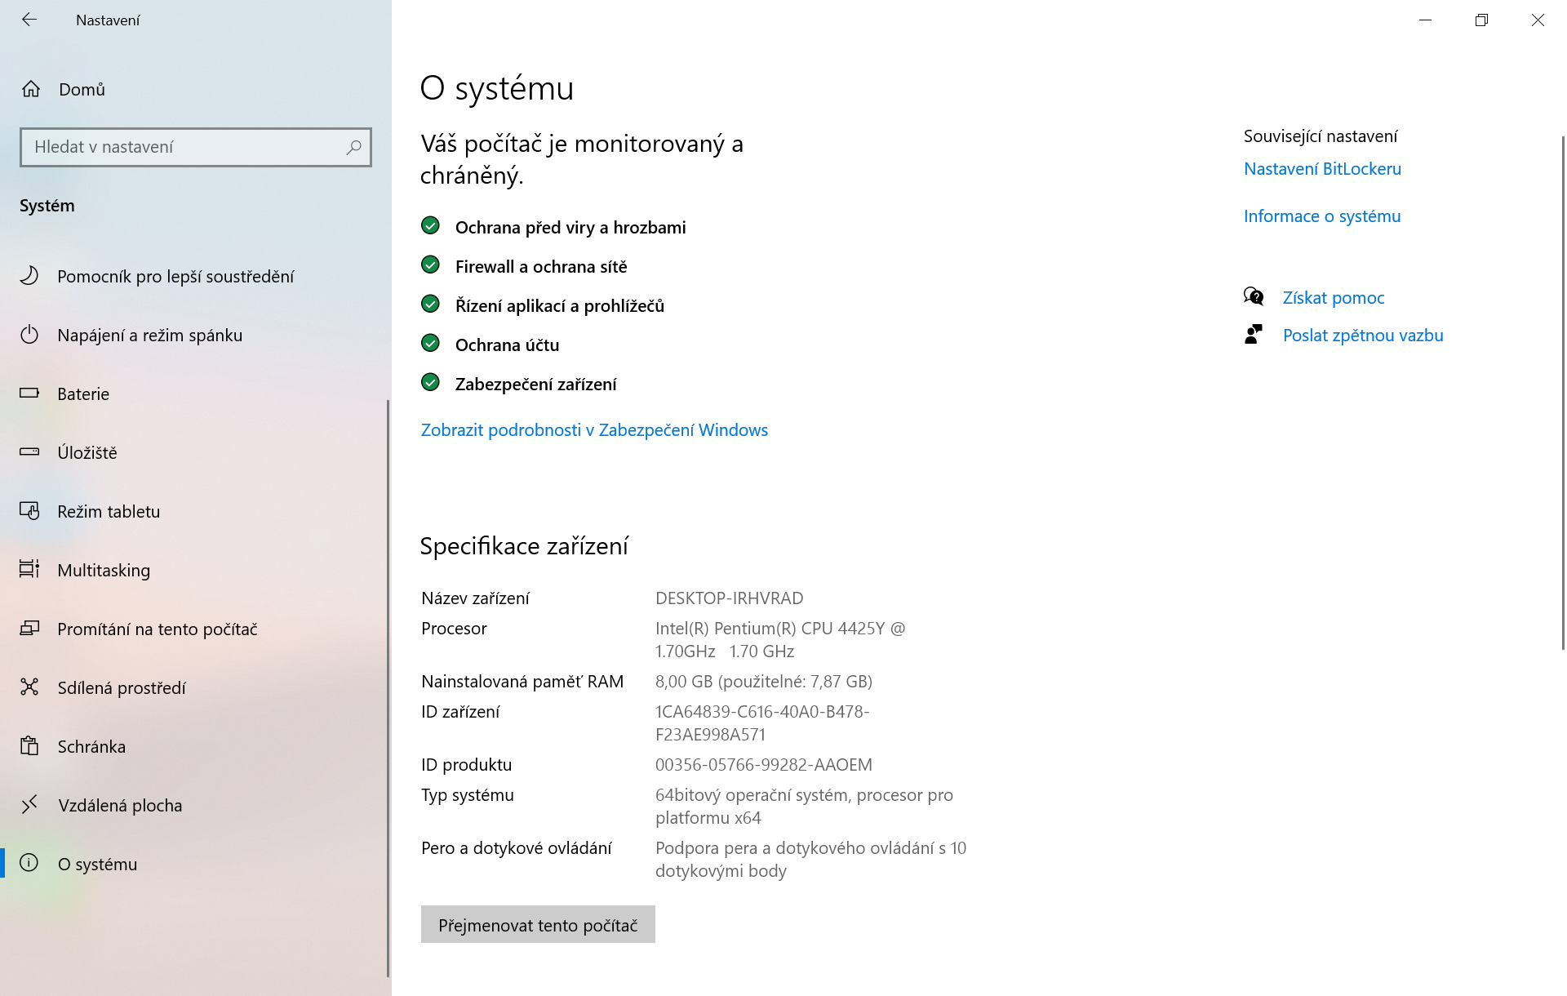Click the Hledat v nastavení search field
Viewport: 1567px width, 996px height.
tap(196, 147)
